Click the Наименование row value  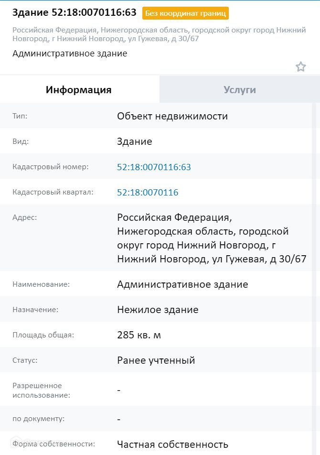tap(182, 284)
